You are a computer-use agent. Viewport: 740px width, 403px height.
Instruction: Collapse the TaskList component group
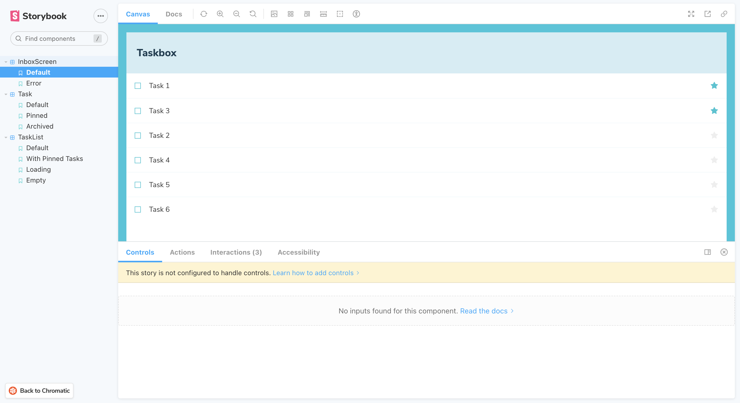coord(6,138)
